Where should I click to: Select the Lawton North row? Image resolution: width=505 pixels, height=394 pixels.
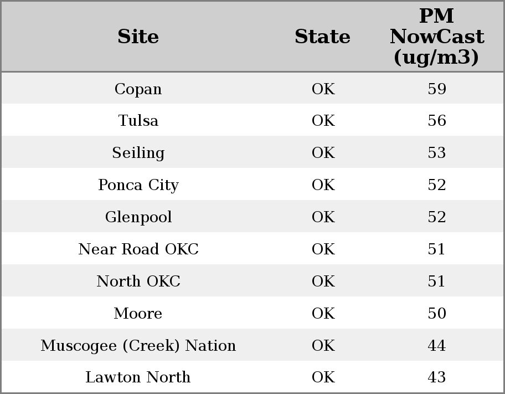click(138, 377)
